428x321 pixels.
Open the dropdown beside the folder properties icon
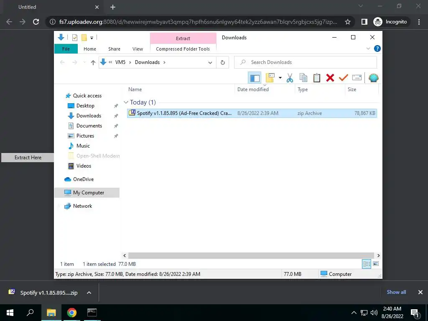pyautogui.click(x=280, y=78)
